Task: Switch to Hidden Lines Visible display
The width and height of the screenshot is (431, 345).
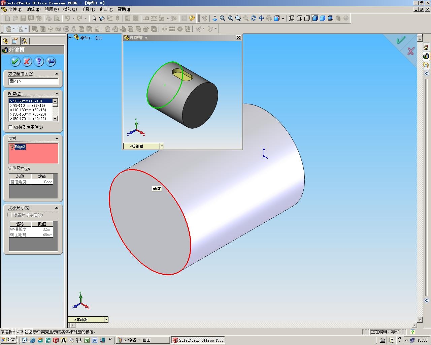Action: [x=299, y=18]
